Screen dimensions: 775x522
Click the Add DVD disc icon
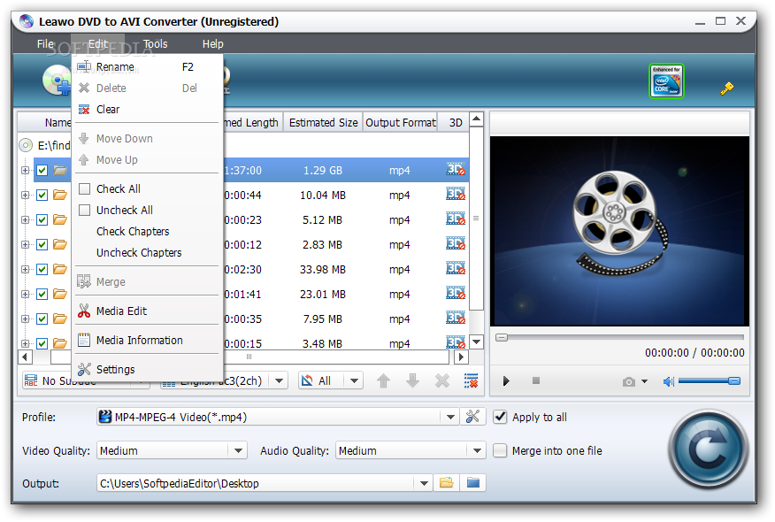56,81
